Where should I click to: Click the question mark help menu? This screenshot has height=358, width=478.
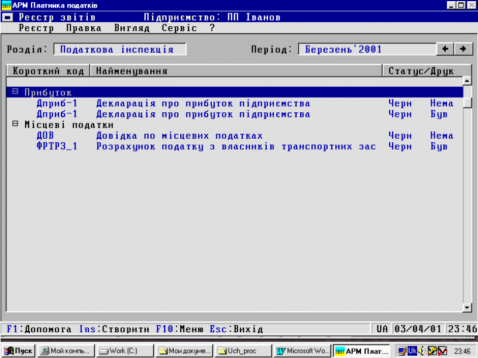click(212, 28)
